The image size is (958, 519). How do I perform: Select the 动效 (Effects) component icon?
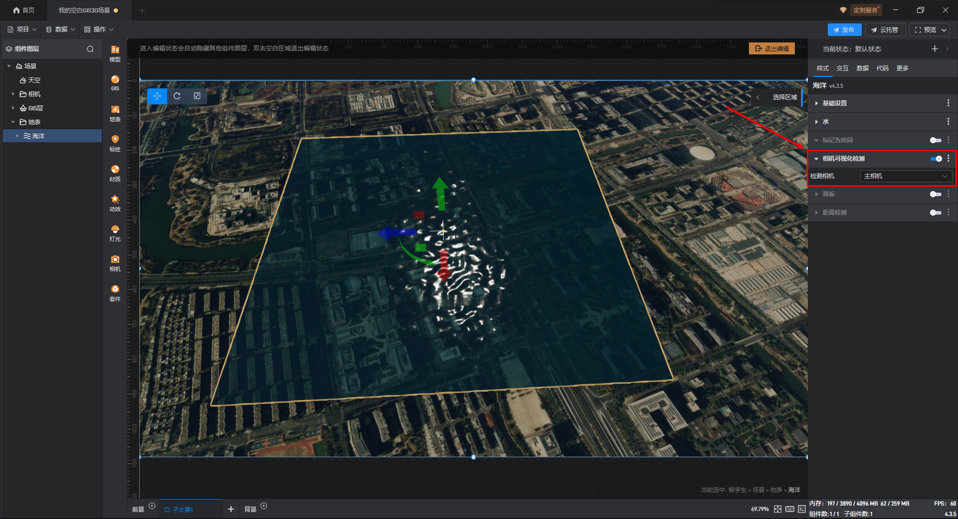115,203
